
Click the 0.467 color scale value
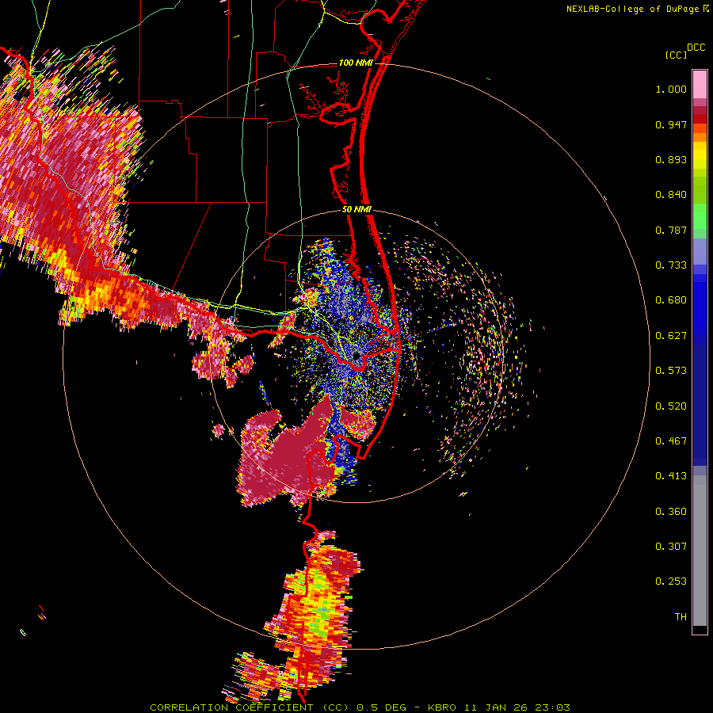coord(671,441)
